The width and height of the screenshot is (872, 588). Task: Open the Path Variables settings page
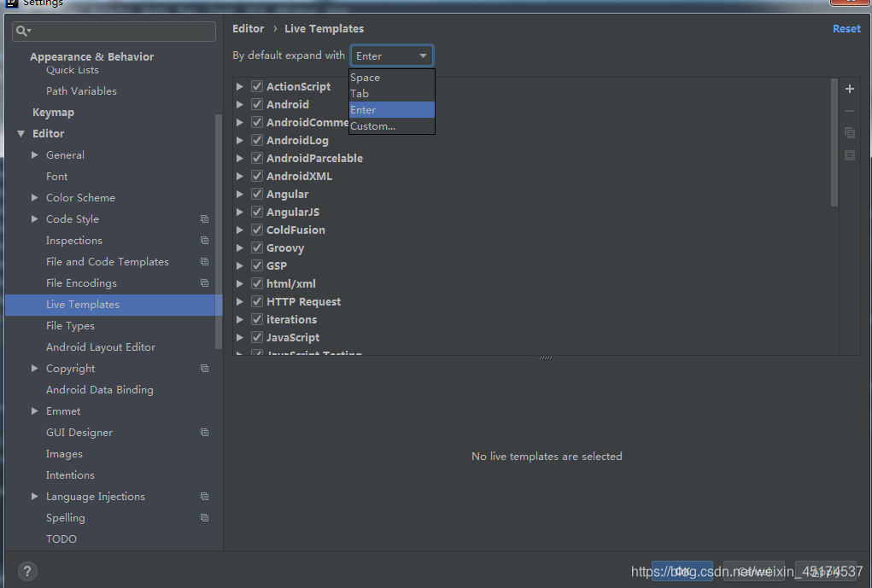(x=81, y=91)
